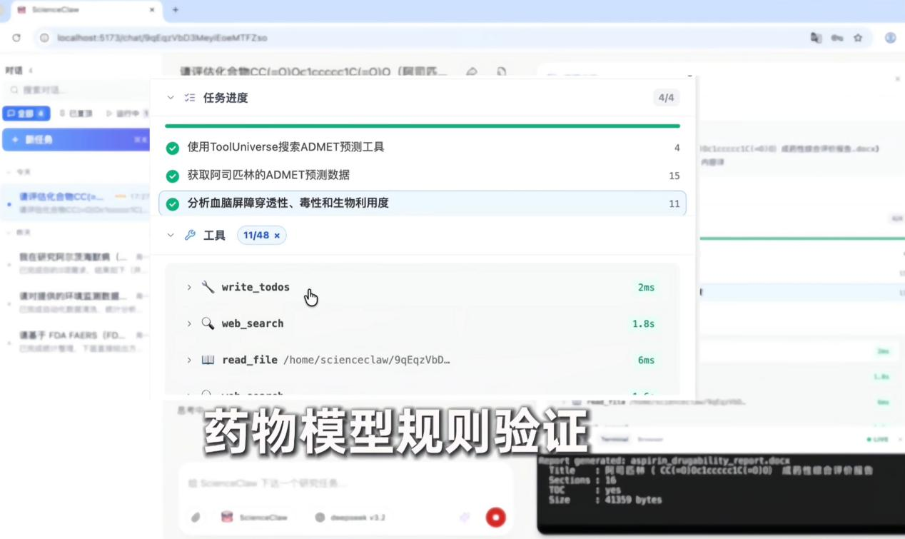905x539 pixels.
Task: Click the green check for 获取阿司匹林的ADMET预测数据
Action: pyautogui.click(x=173, y=176)
